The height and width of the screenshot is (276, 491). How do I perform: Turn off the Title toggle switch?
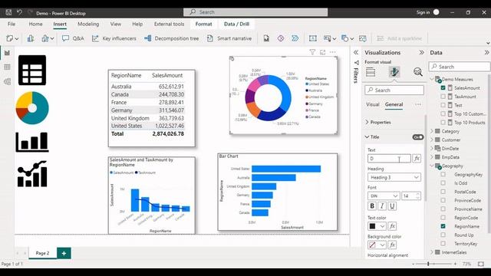(x=417, y=137)
